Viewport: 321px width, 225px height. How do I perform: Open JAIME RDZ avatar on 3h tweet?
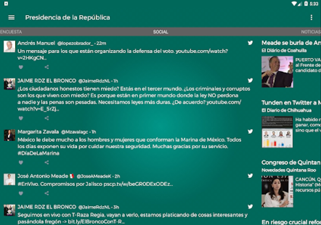tap(9, 210)
